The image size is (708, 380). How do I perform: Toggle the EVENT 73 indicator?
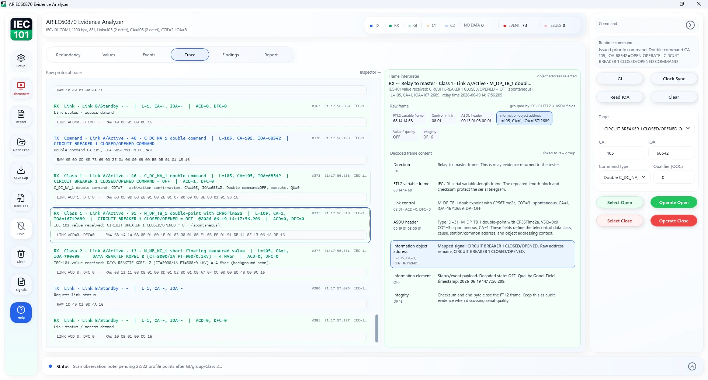click(x=515, y=26)
